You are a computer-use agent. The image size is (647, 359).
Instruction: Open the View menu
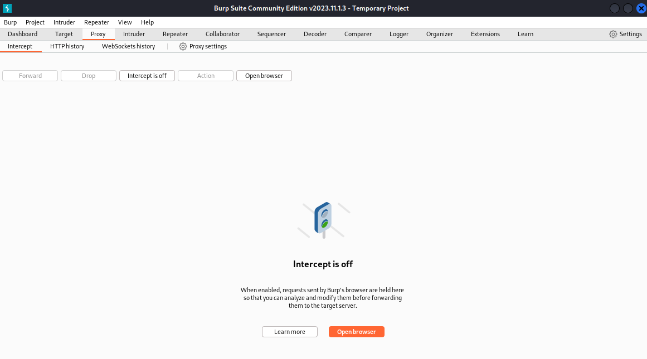124,22
